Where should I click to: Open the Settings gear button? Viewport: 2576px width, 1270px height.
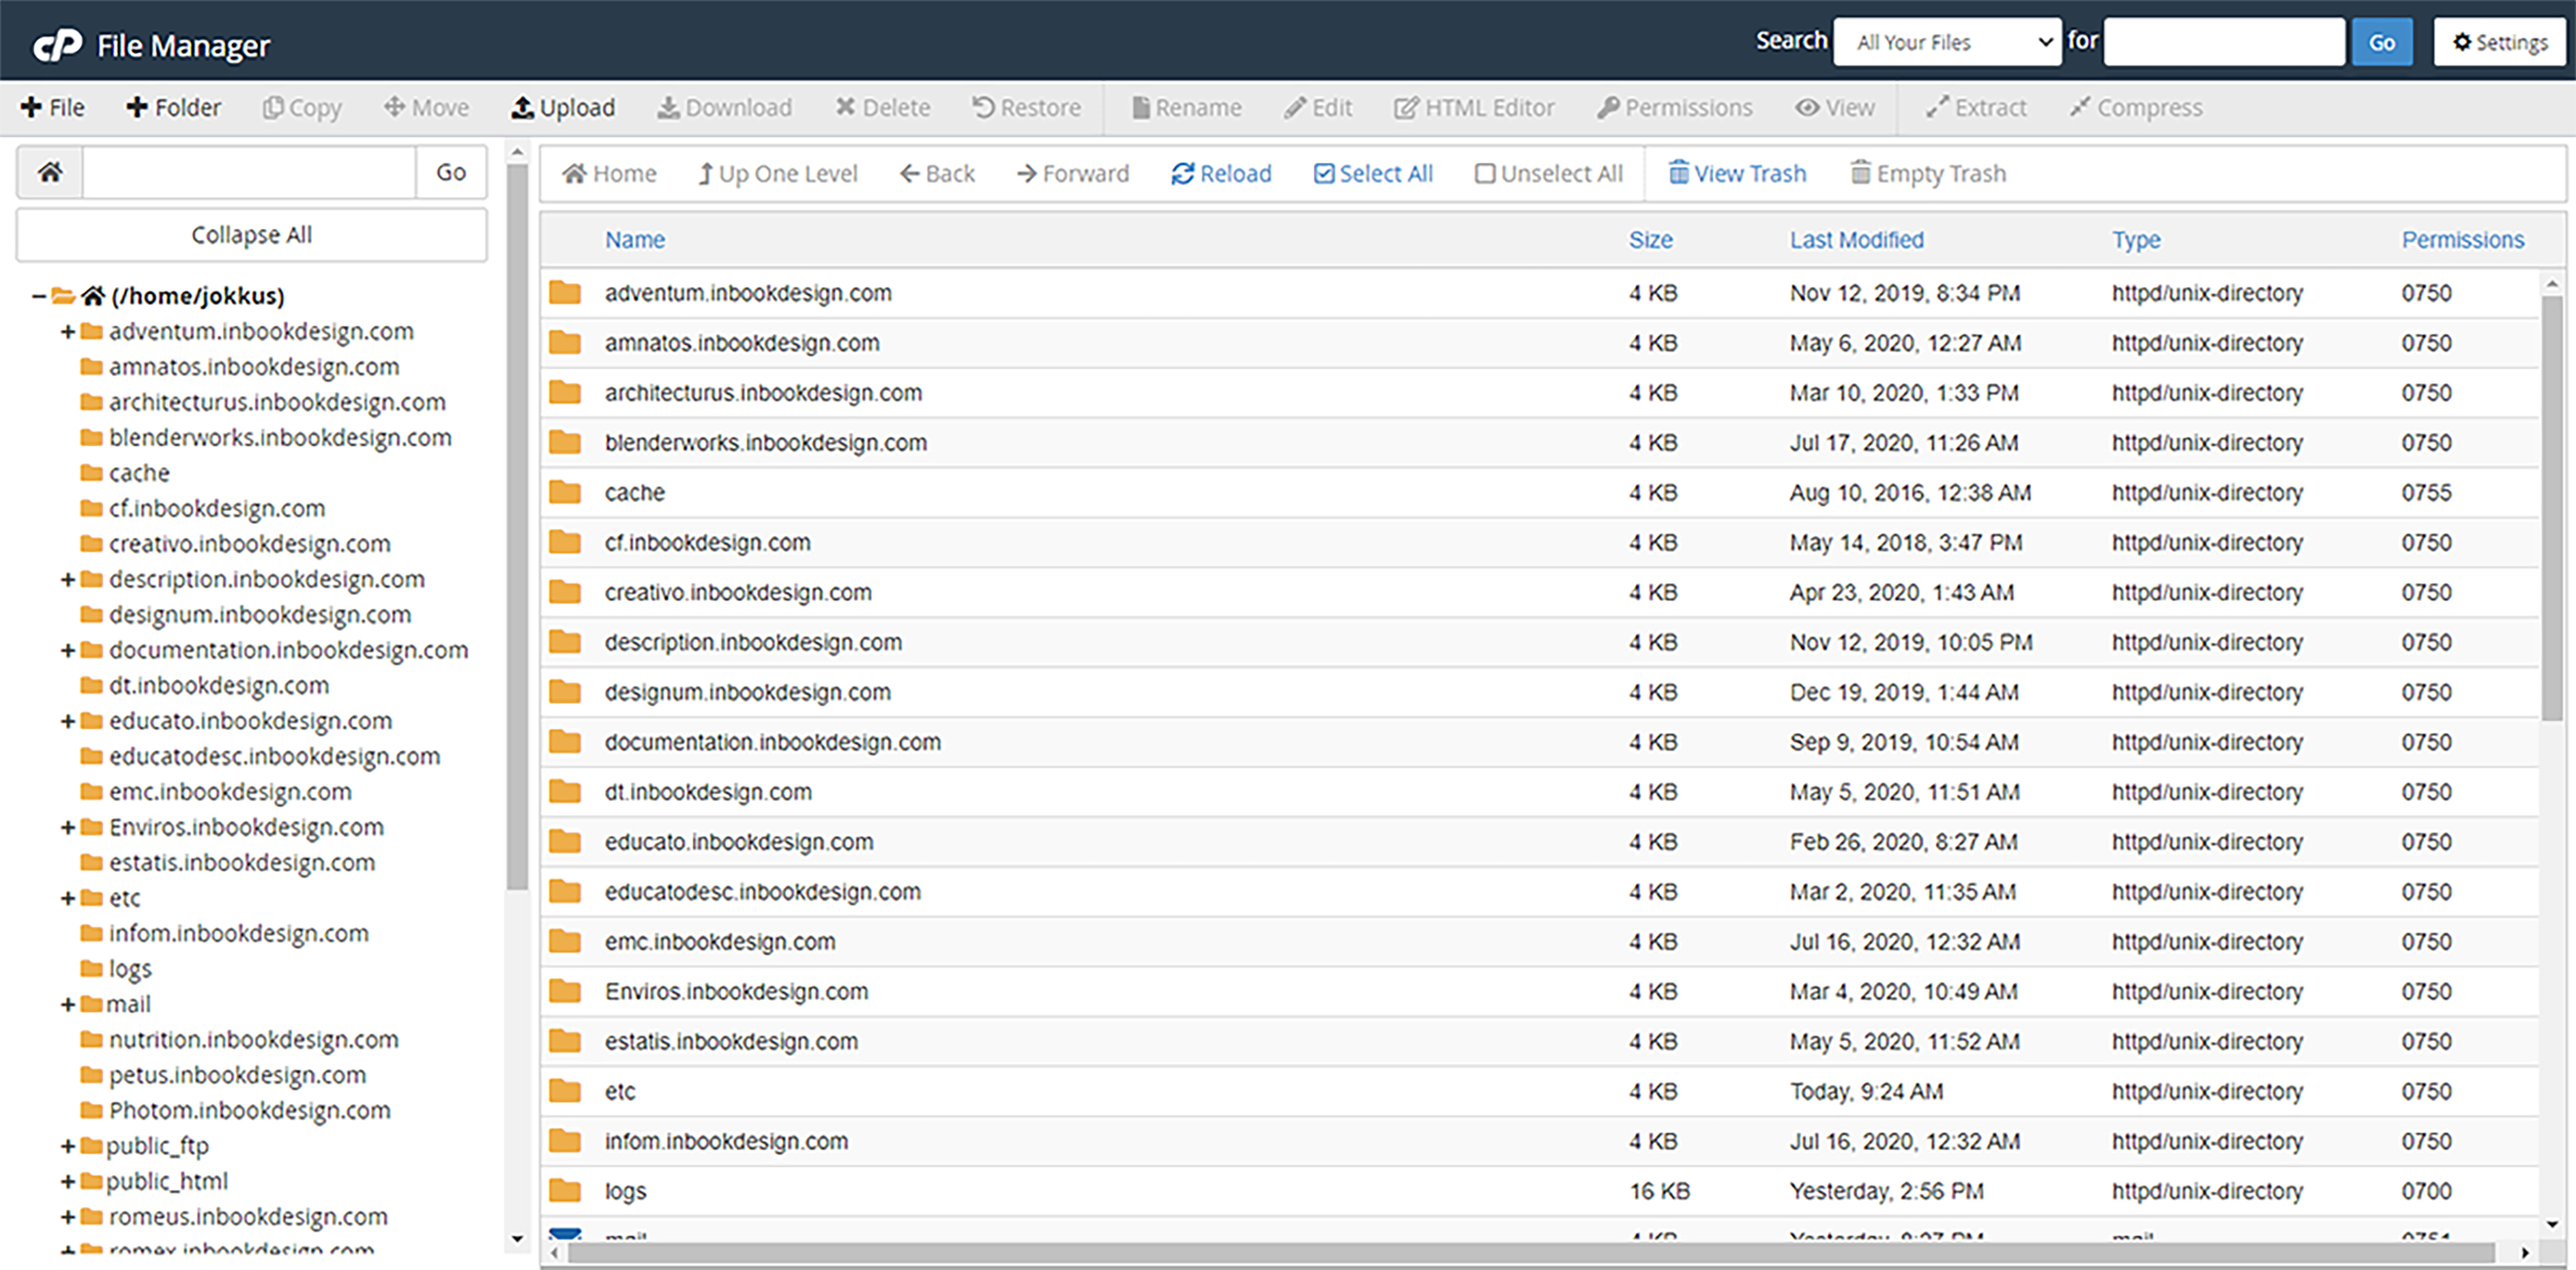2499,42
